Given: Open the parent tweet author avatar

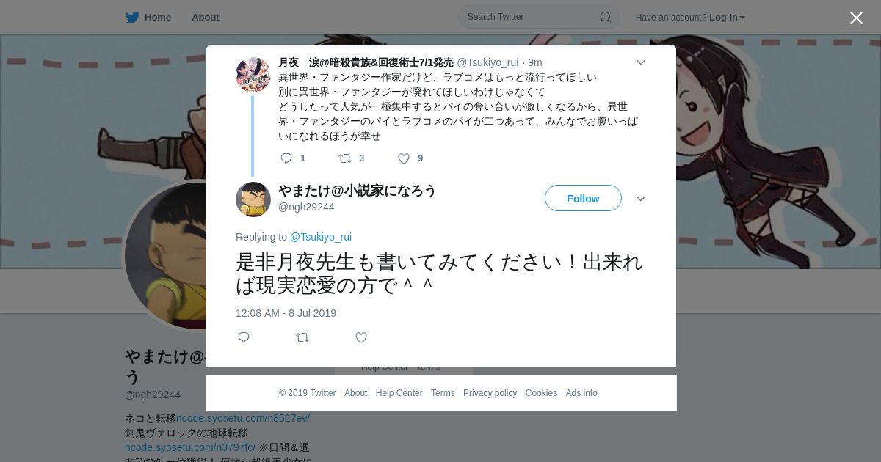Looking at the screenshot, I should pyautogui.click(x=253, y=75).
